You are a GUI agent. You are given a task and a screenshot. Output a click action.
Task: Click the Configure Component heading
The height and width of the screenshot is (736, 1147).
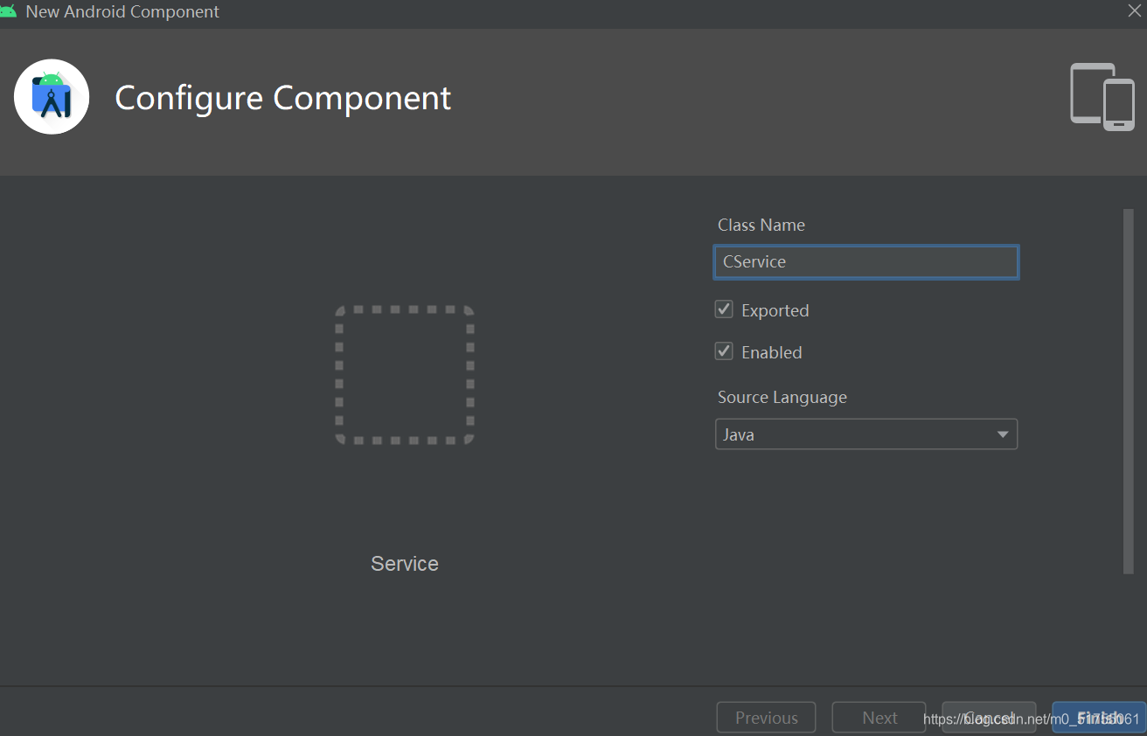tap(283, 98)
